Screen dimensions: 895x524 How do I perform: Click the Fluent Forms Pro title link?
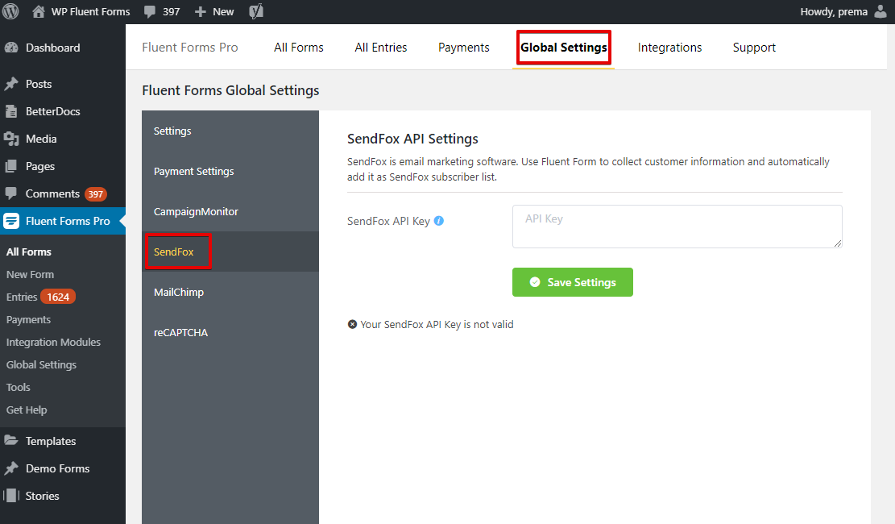[190, 48]
